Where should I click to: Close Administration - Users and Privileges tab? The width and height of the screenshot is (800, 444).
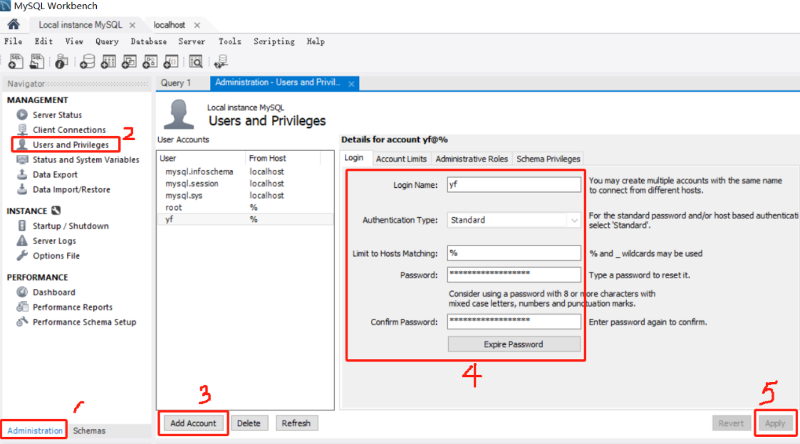tap(351, 83)
